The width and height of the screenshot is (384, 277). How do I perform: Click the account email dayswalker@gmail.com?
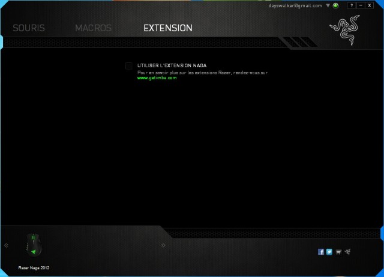[x=295, y=5]
